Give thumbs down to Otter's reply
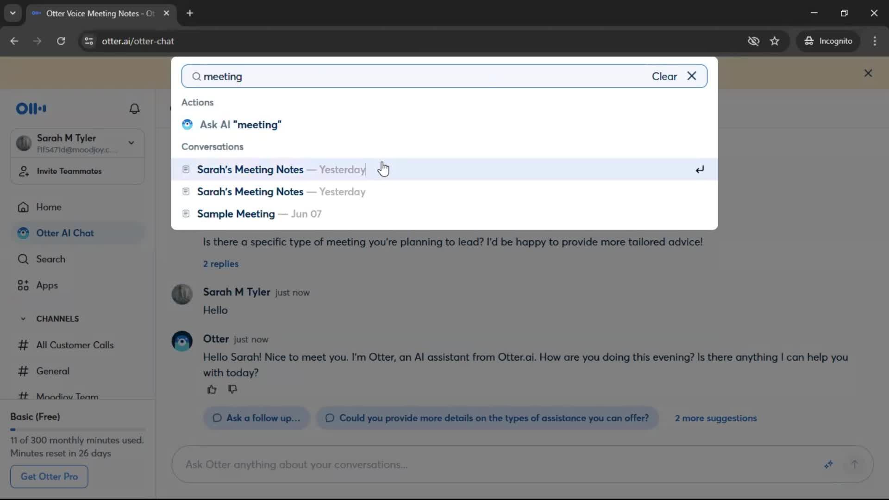Screen dimensions: 889x500 (x=232, y=390)
